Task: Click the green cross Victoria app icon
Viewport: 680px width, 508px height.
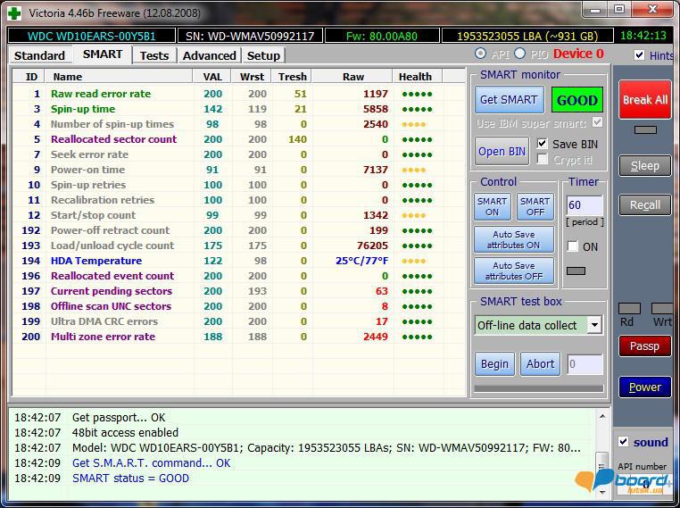Action: (12, 12)
